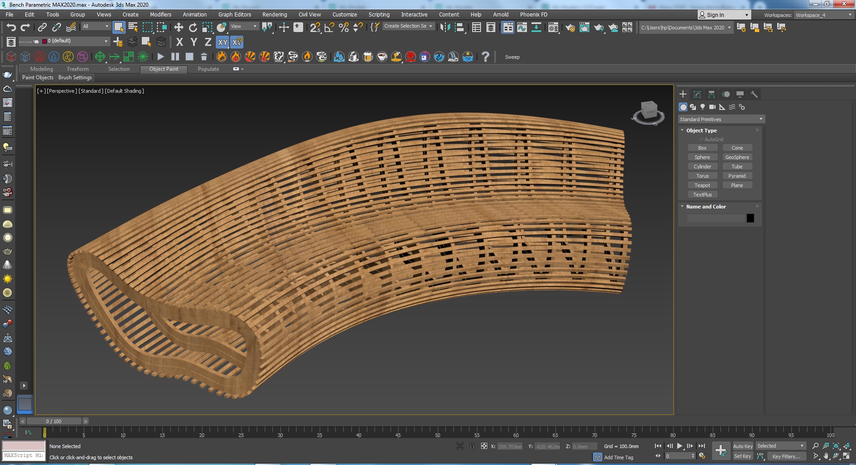Open the Modifiers menu
Image resolution: width=856 pixels, height=465 pixels.
160,15
